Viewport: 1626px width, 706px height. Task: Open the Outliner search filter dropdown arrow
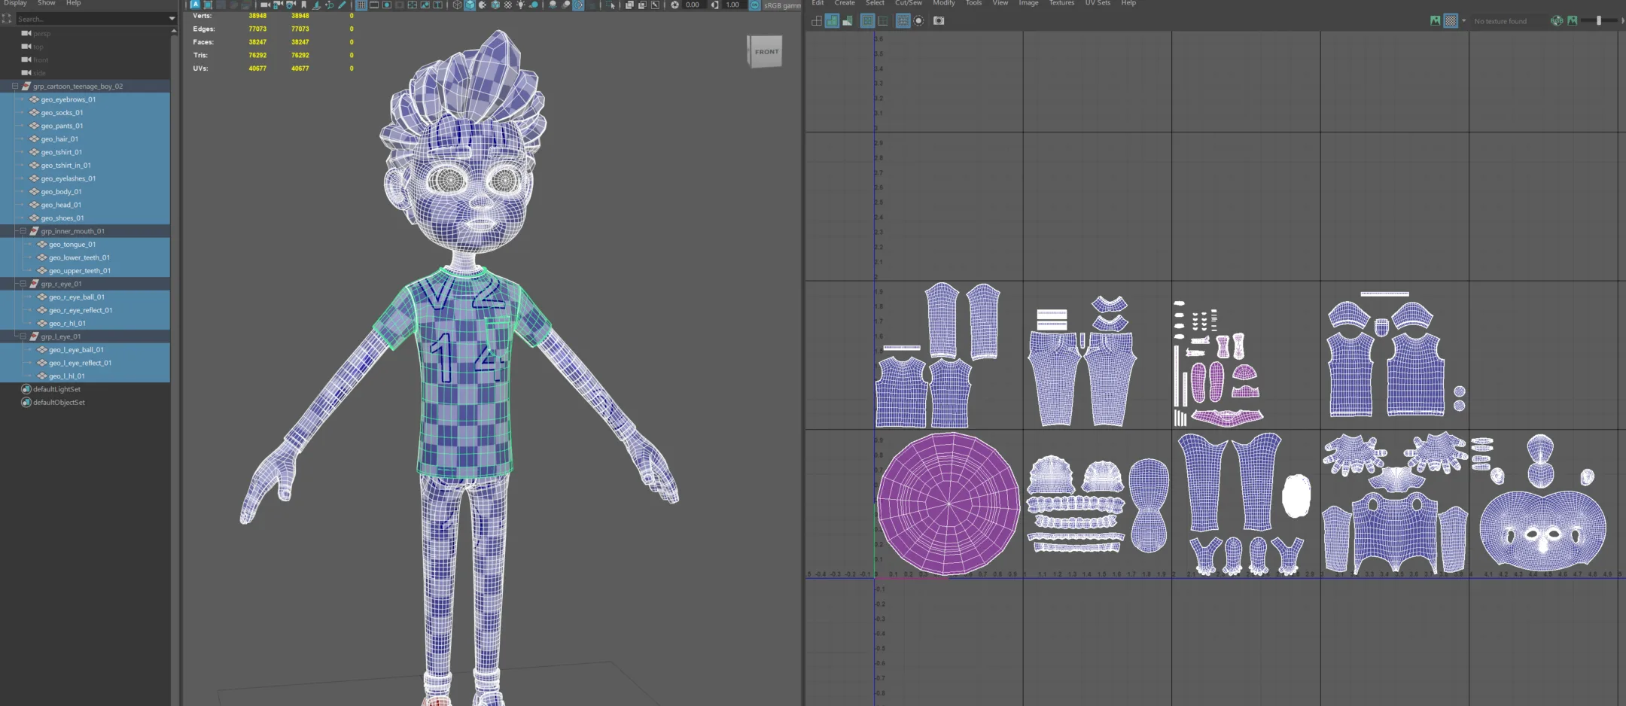[x=172, y=19]
